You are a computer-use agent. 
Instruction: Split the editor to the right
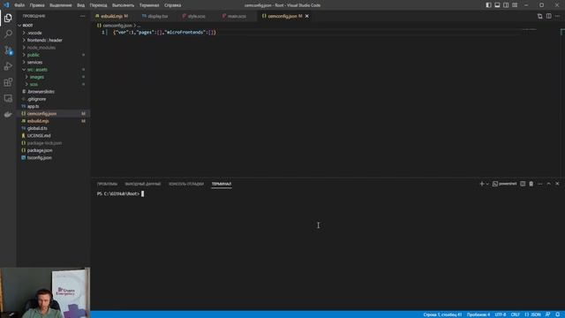click(x=548, y=16)
